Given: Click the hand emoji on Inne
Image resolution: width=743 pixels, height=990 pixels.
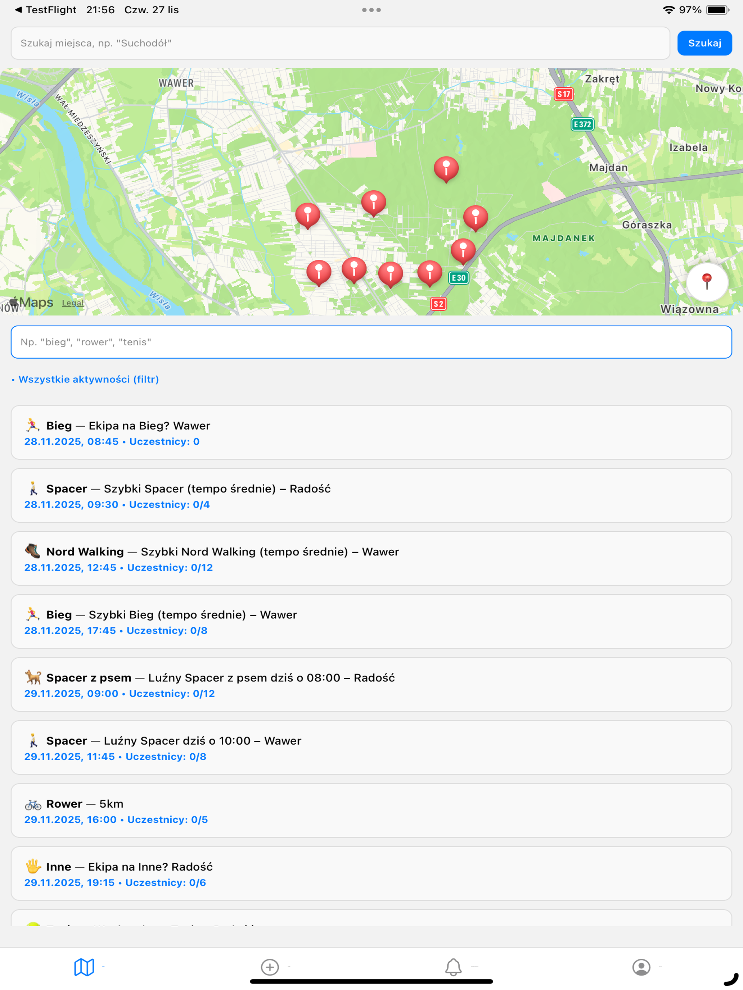Looking at the screenshot, I should (x=33, y=867).
